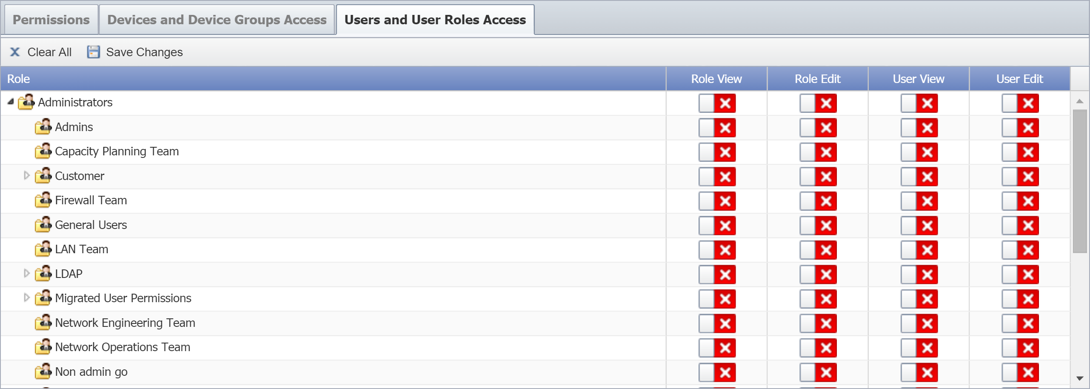Screen dimensions: 1090x389
Task: Toggle Role View for Administrators
Action: [717, 103]
